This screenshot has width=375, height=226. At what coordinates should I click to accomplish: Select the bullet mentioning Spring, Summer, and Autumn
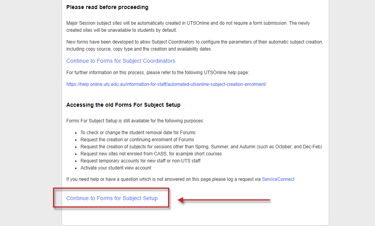201,147
